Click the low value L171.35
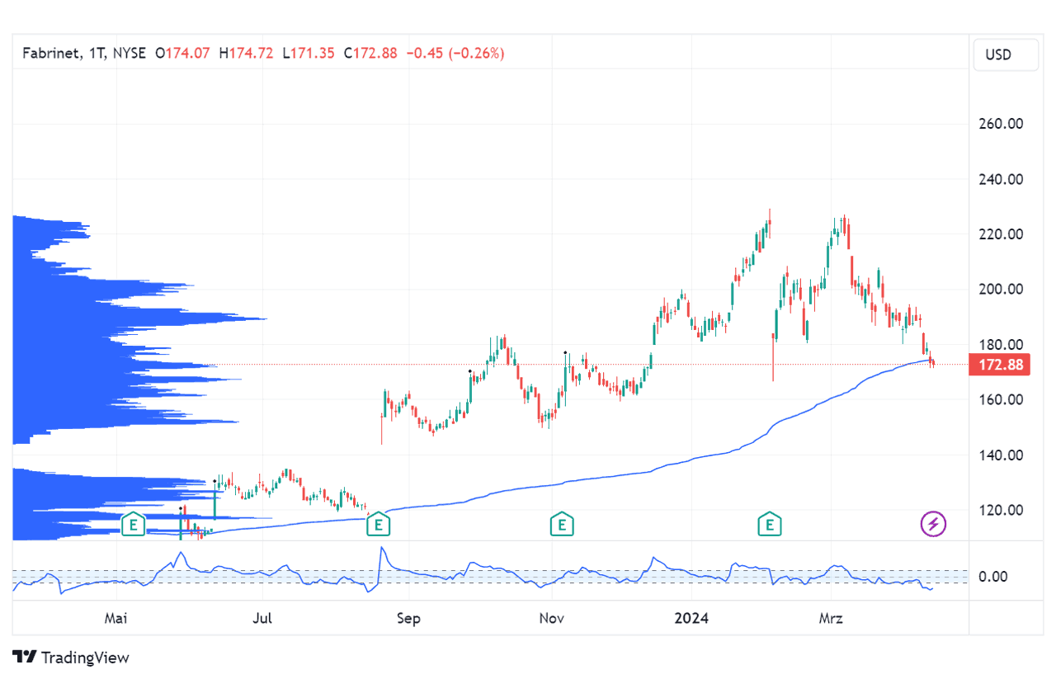The image size is (1056, 679). pos(309,53)
